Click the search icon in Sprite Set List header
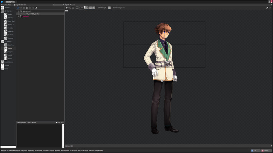 point(54,5)
